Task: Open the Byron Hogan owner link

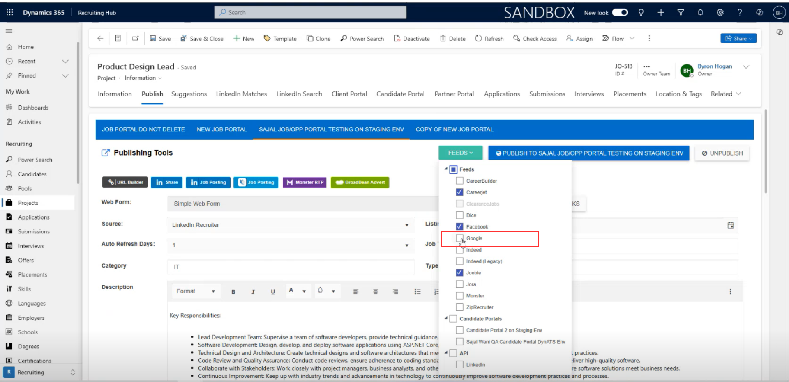Action: 715,66
